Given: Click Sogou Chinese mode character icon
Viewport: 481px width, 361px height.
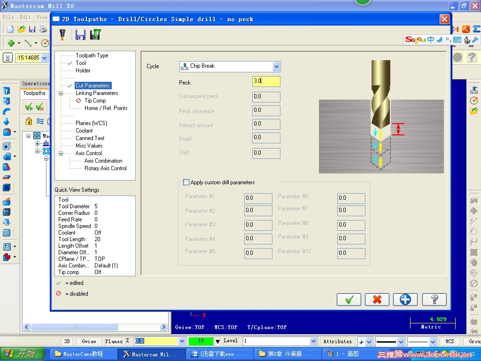Looking at the screenshot, I should (430, 39).
